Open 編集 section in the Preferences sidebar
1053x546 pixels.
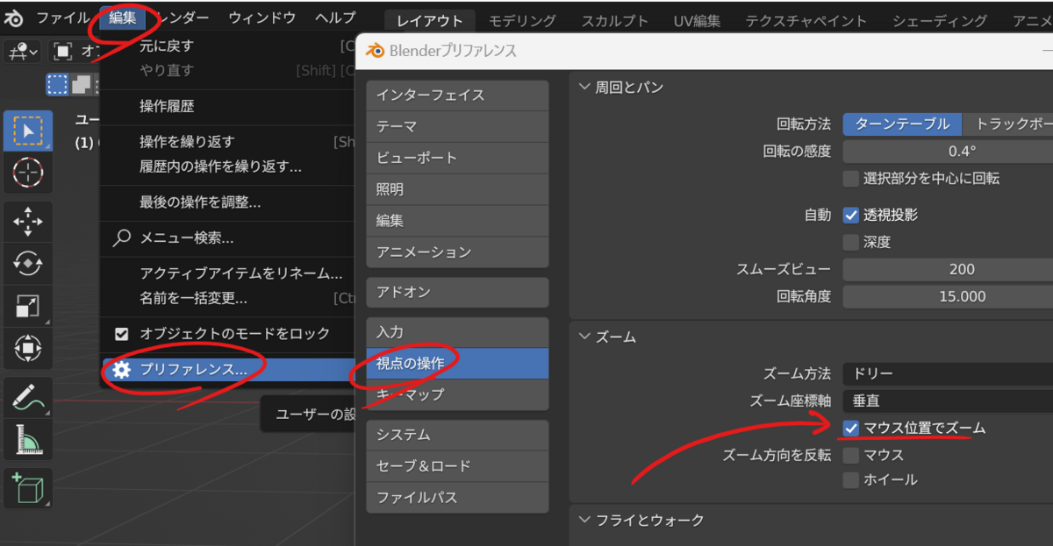pos(457,221)
